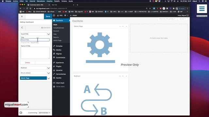Open Help submenu item in sidebar

(55, 34)
